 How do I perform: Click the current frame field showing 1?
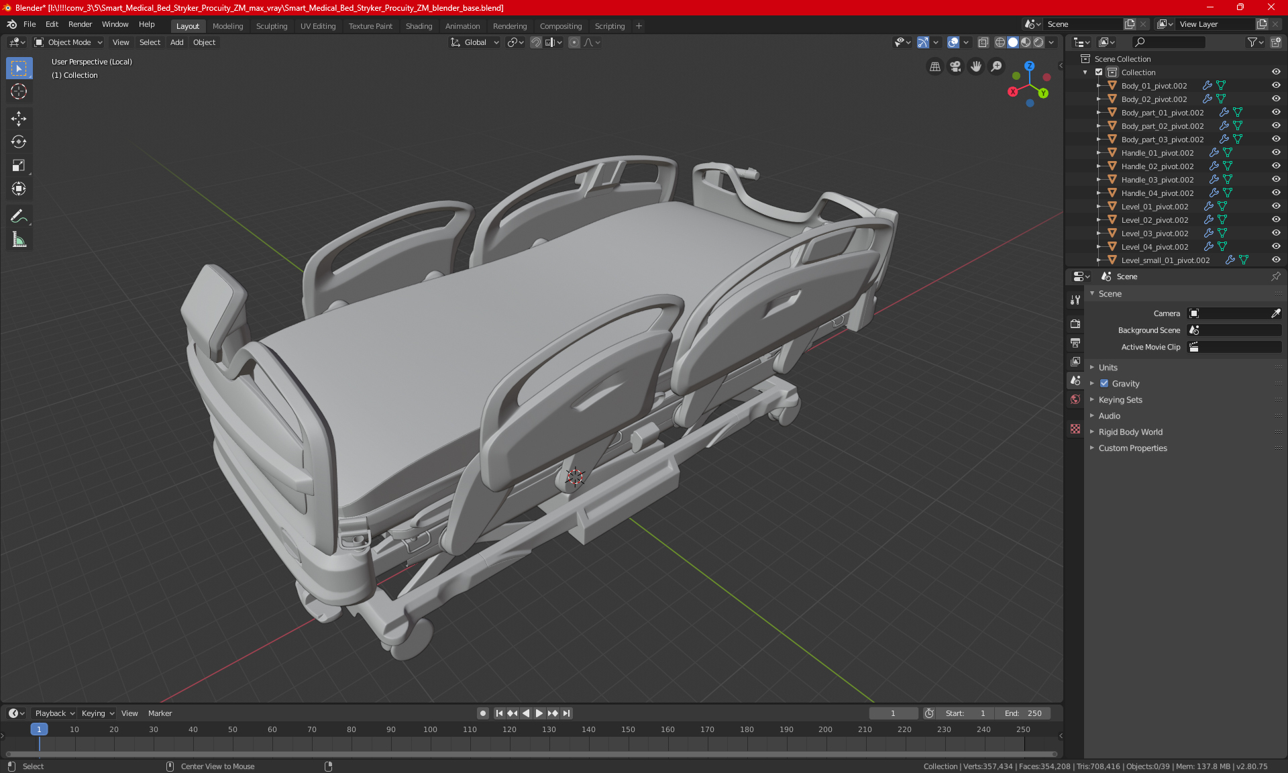(x=893, y=713)
